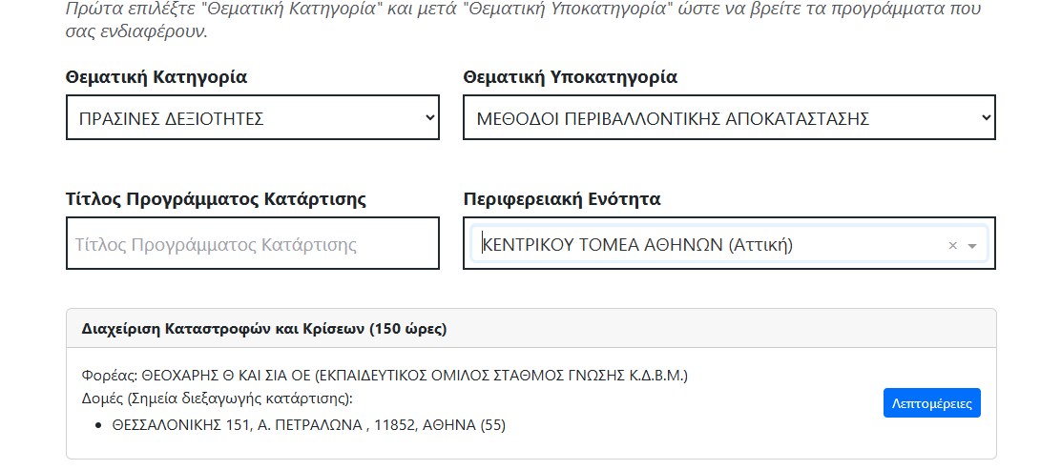
Task: Select the Διαχείριση Καταστροφών και Κρίσεων card header
Action: 531,329
